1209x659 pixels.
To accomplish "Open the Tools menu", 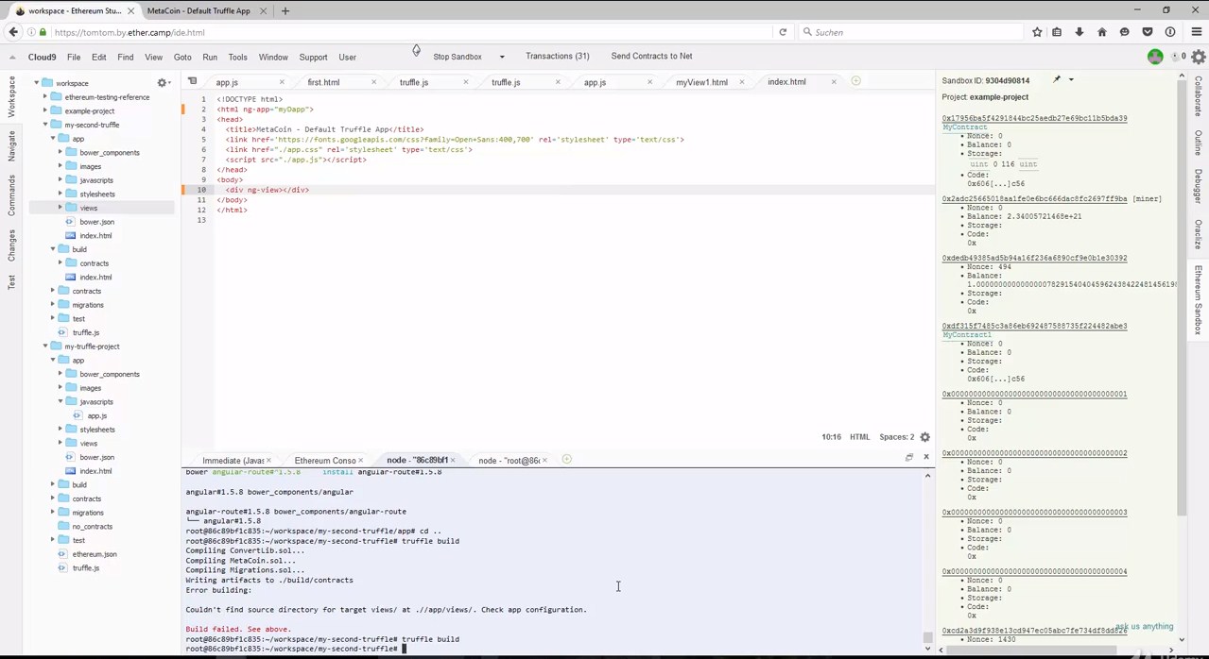I will click(x=237, y=58).
